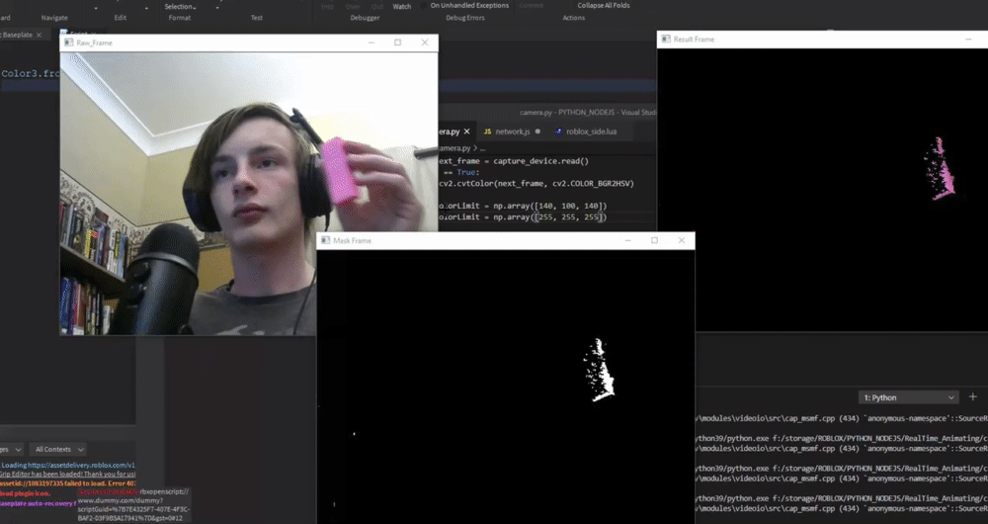
Task: Click the Result Frame window title bar
Action: [x=822, y=40]
